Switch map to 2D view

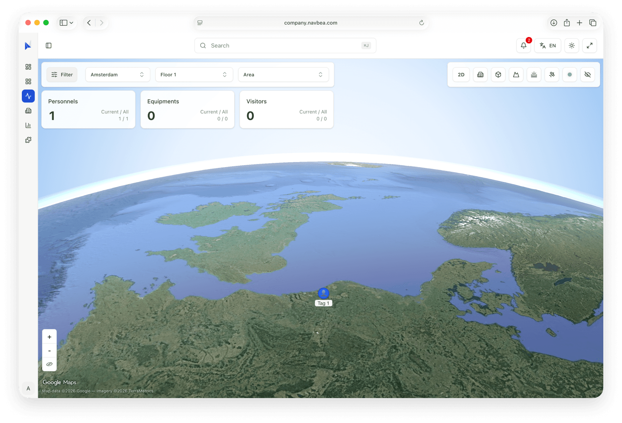coord(461,75)
